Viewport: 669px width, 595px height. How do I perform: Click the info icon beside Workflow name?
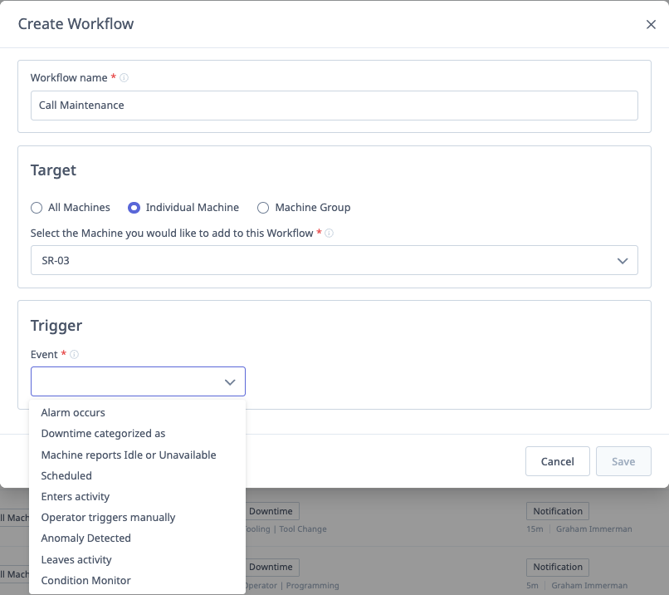point(123,77)
